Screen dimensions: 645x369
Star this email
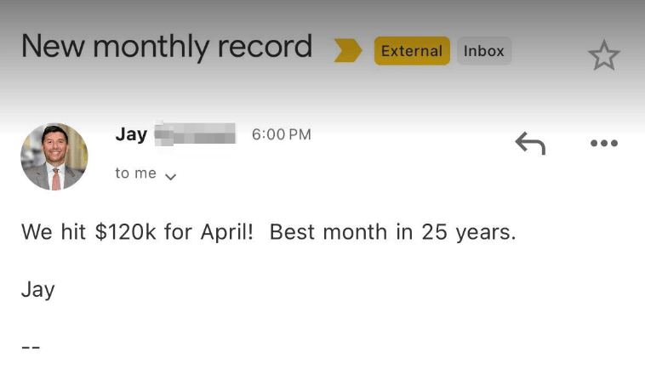(x=604, y=56)
